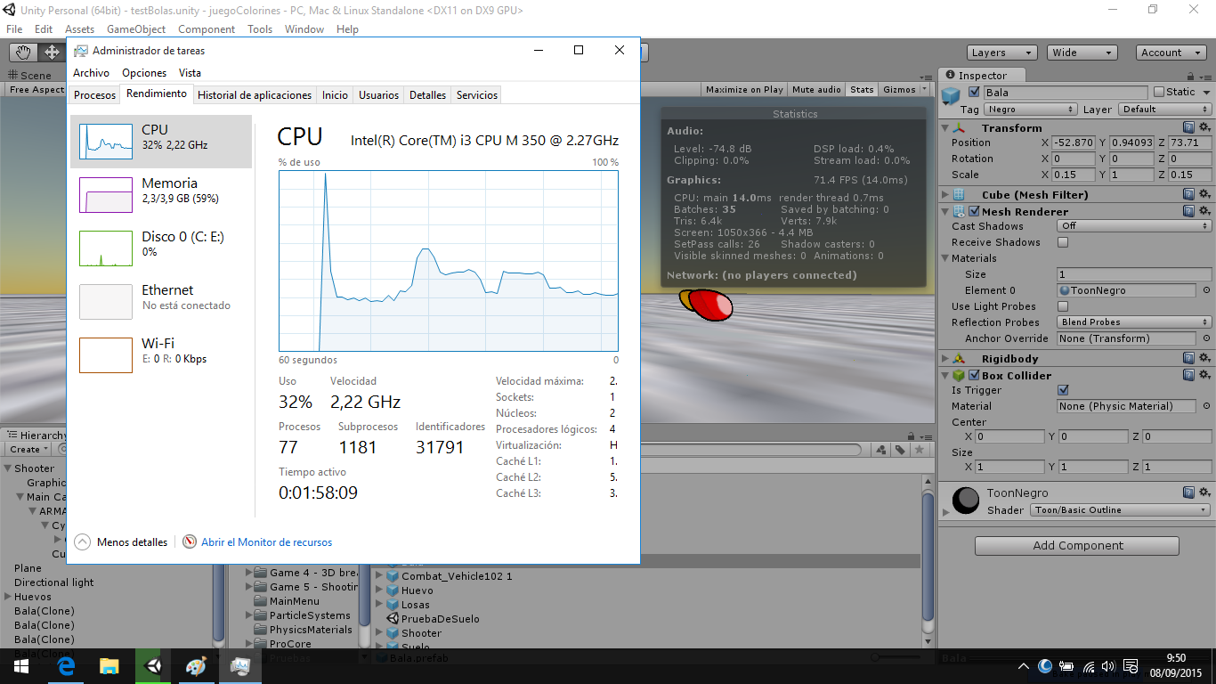1216x684 pixels.
Task: Open Mesh Renderer help reference icon
Action: pos(1188,211)
